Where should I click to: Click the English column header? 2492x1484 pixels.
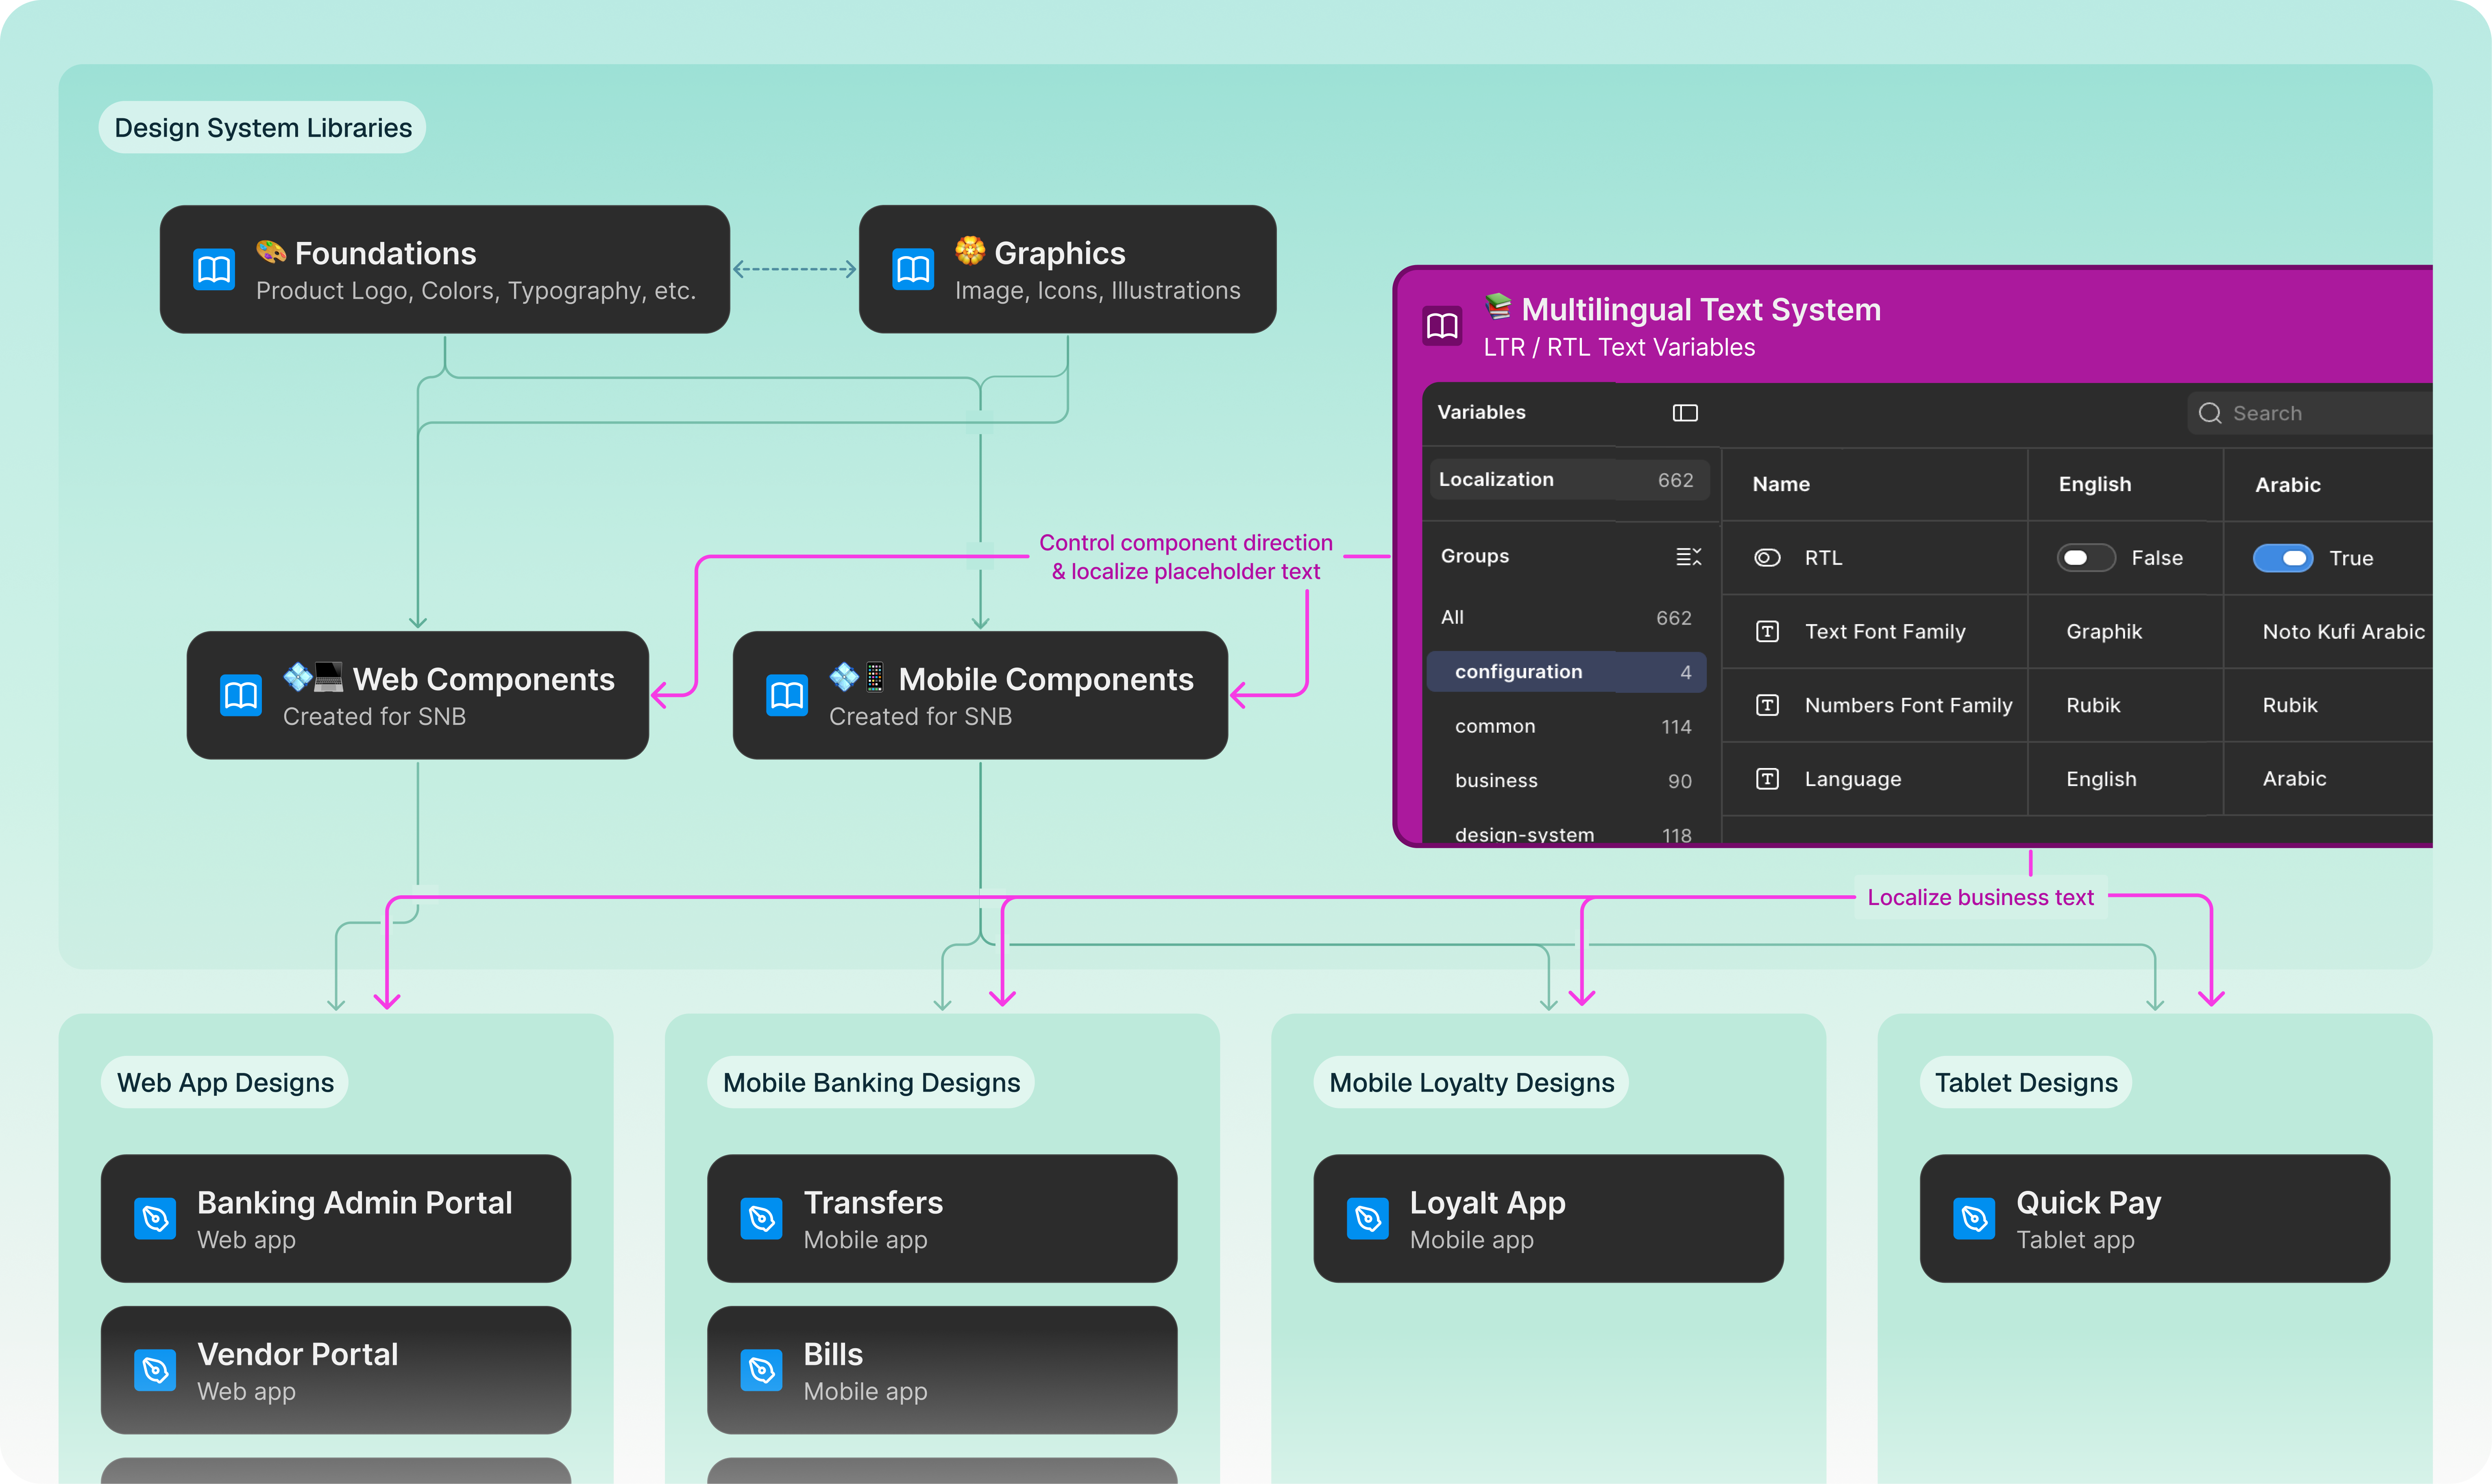(2095, 485)
